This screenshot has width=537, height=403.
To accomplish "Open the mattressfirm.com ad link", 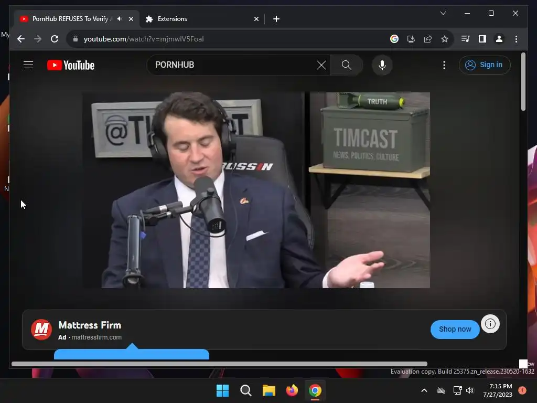I will 96,337.
